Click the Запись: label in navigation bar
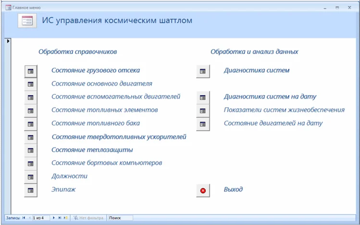This screenshot has height=225, width=360. 13,218
